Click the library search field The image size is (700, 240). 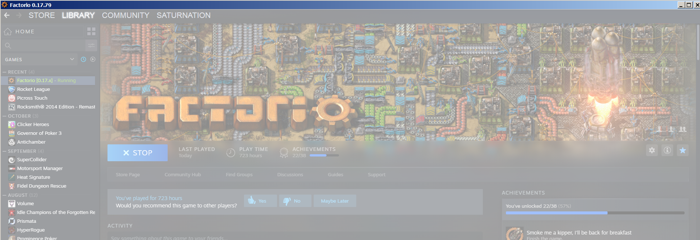pos(43,45)
